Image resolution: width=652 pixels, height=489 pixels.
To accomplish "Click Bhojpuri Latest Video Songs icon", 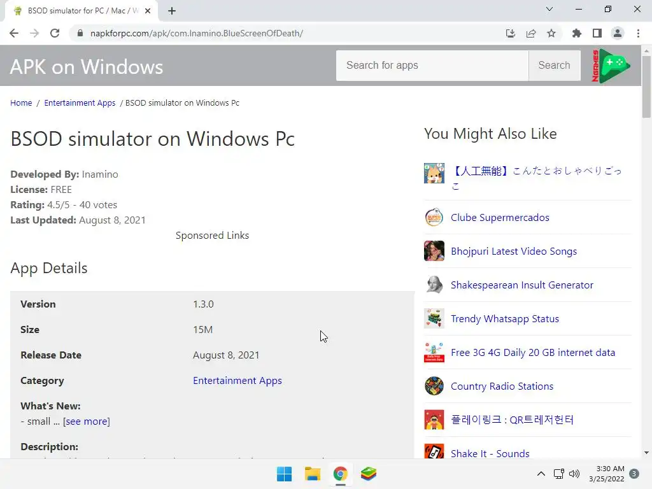I will pos(434,251).
